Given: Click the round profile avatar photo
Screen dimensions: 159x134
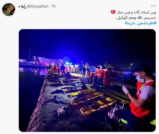Looking at the screenshot, I should tap(8, 9).
